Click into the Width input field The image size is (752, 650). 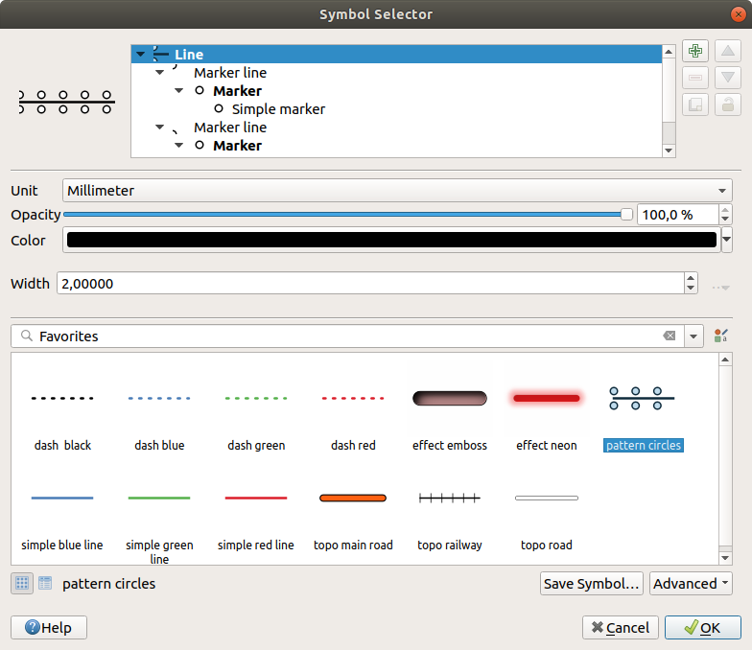369,284
